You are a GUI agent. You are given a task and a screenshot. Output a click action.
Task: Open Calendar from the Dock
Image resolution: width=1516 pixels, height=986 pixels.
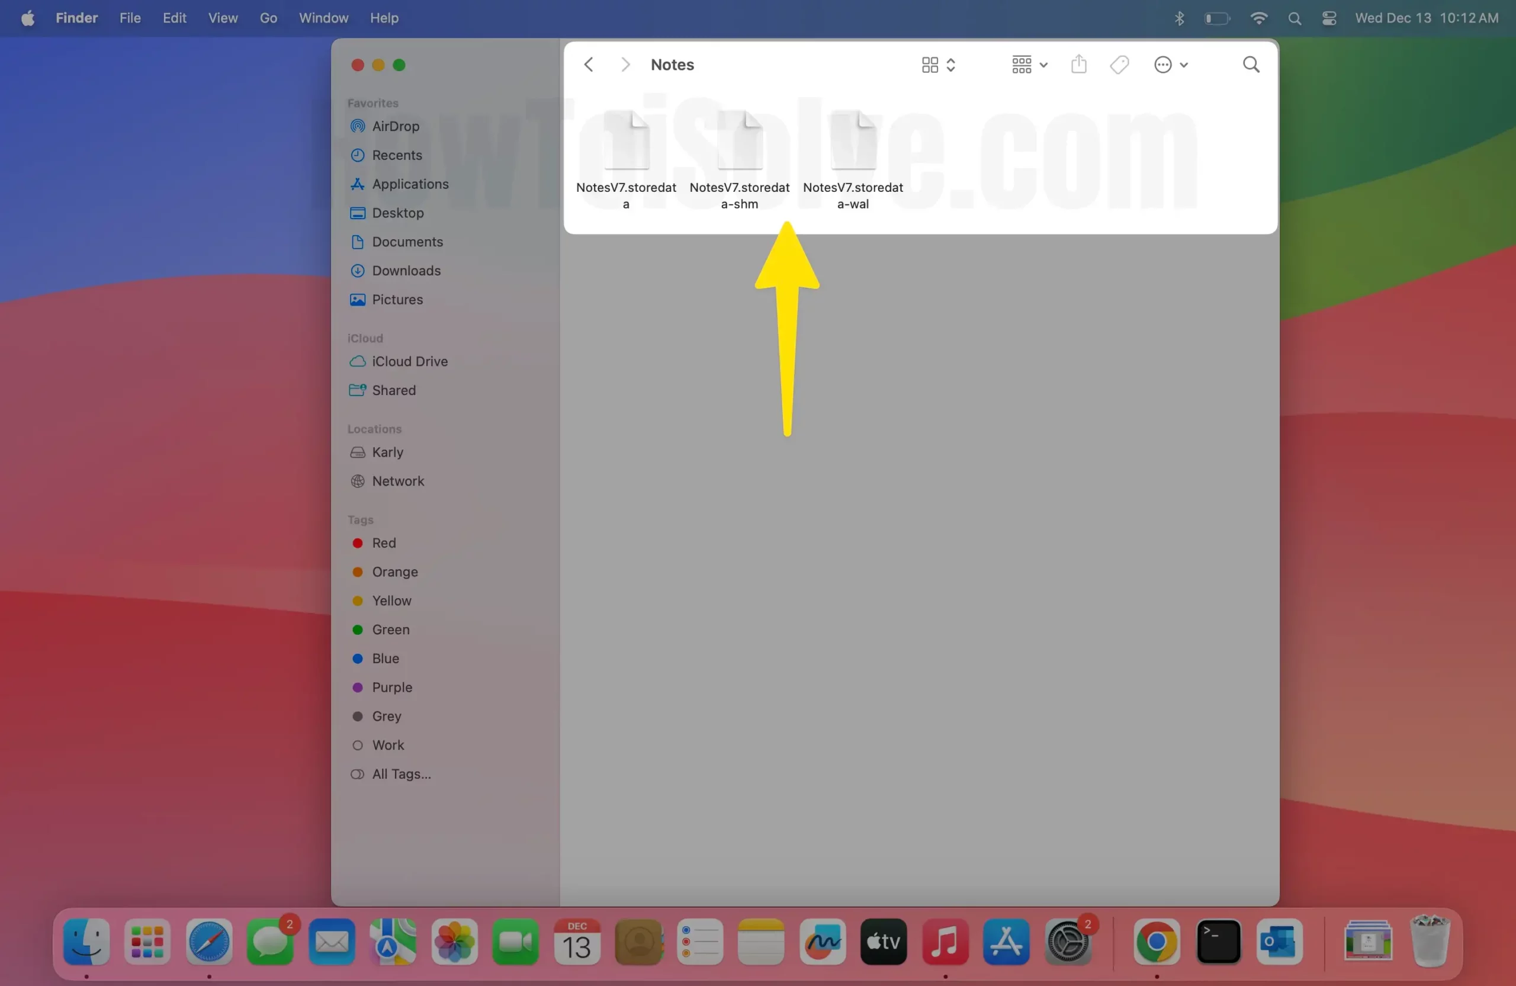pyautogui.click(x=577, y=942)
